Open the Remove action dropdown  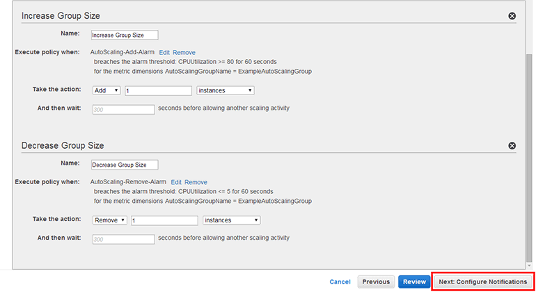click(x=109, y=220)
